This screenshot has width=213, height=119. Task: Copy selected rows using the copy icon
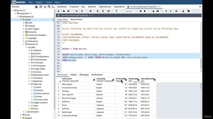tap(91, 11)
